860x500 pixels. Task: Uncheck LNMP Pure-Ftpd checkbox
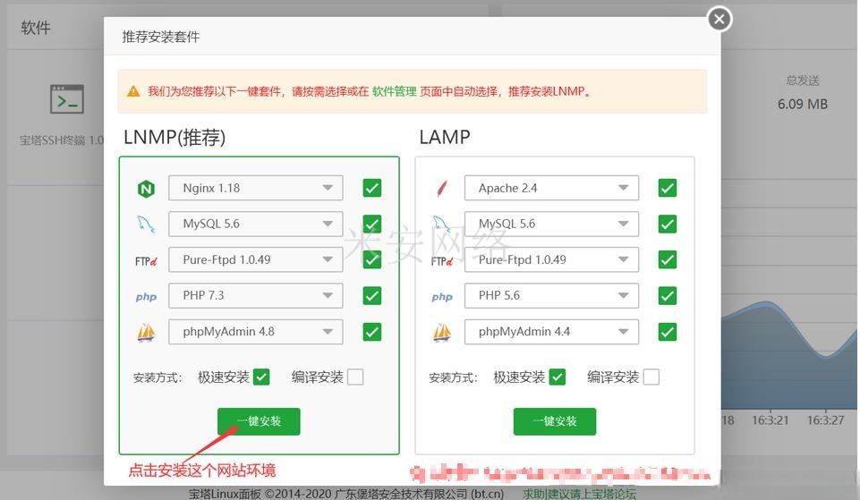[372, 259]
